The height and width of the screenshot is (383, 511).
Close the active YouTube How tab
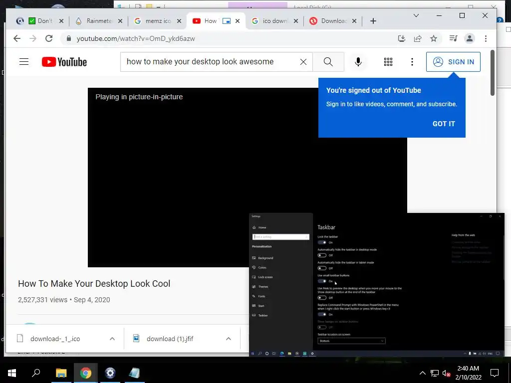pos(237,21)
